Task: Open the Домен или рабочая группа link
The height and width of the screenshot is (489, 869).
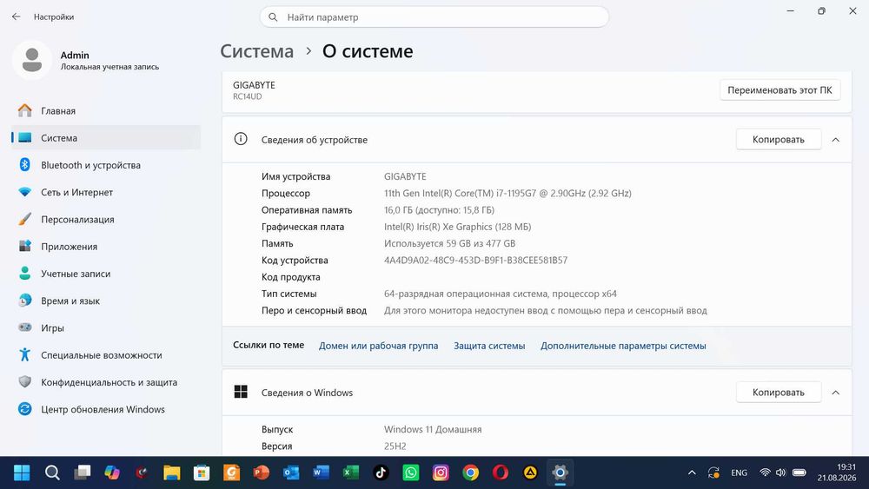Action: (379, 346)
